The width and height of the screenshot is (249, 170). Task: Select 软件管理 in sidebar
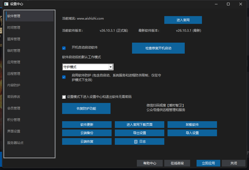point(30,16)
